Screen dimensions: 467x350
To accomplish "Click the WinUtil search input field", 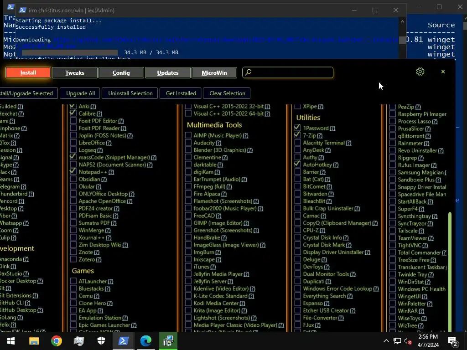I will click(288, 72).
